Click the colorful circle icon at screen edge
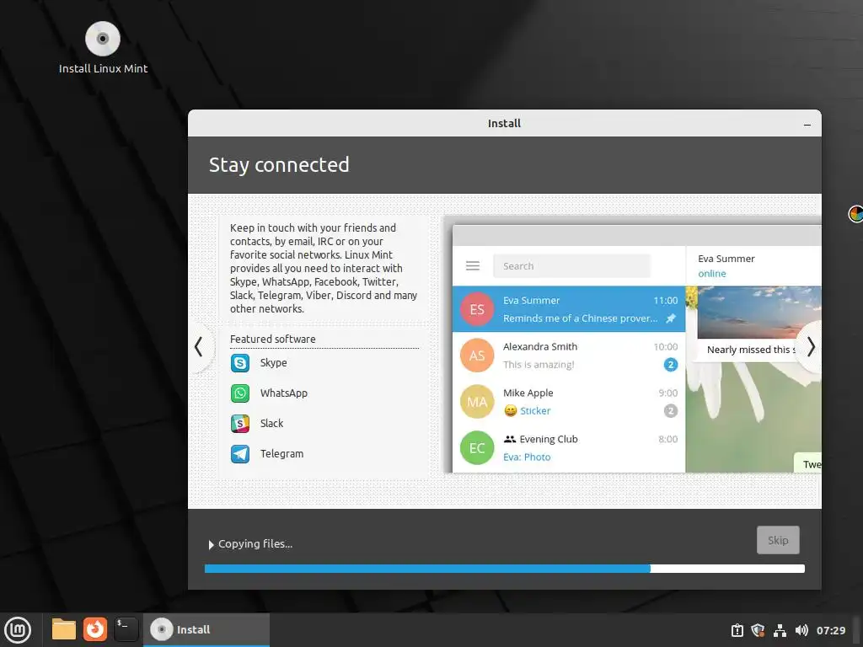The height and width of the screenshot is (647, 863). coord(856,213)
